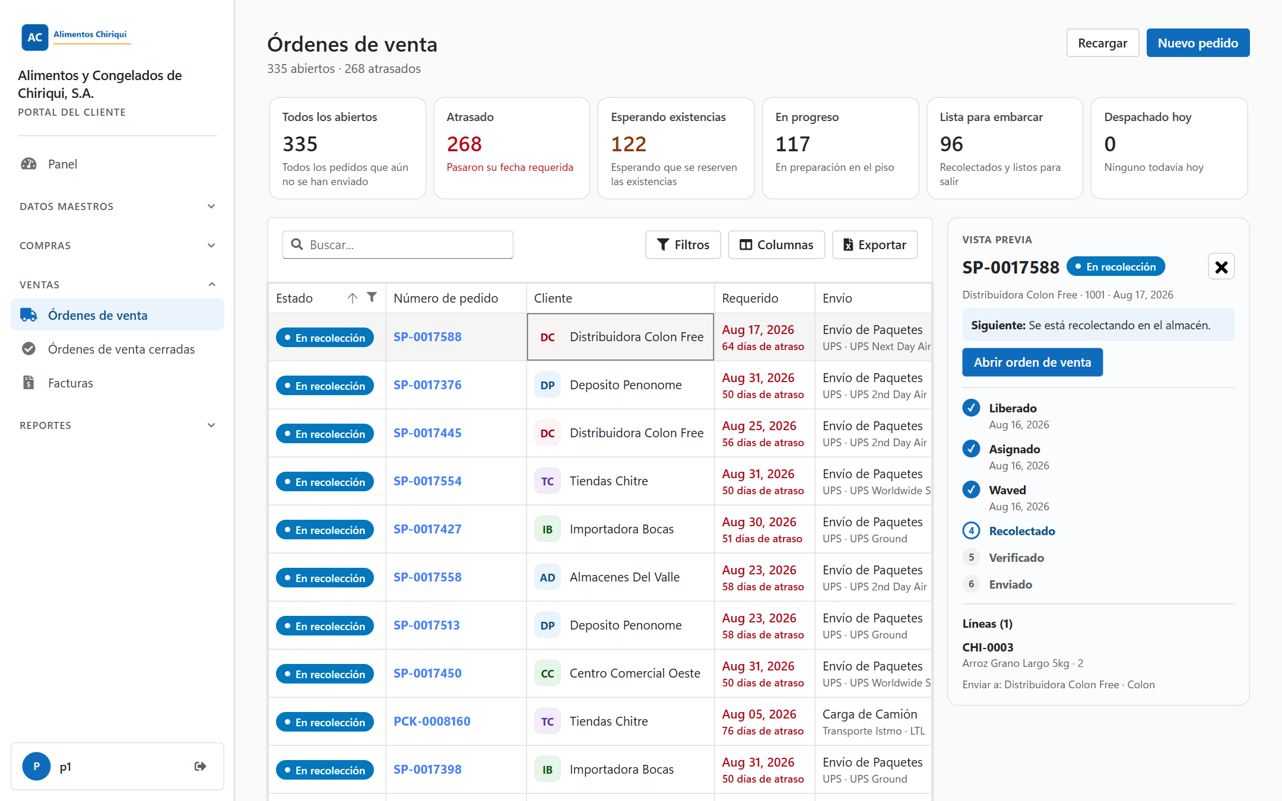Click the Estado column sort arrow
Image resolution: width=1282 pixels, height=801 pixels.
[x=353, y=298]
